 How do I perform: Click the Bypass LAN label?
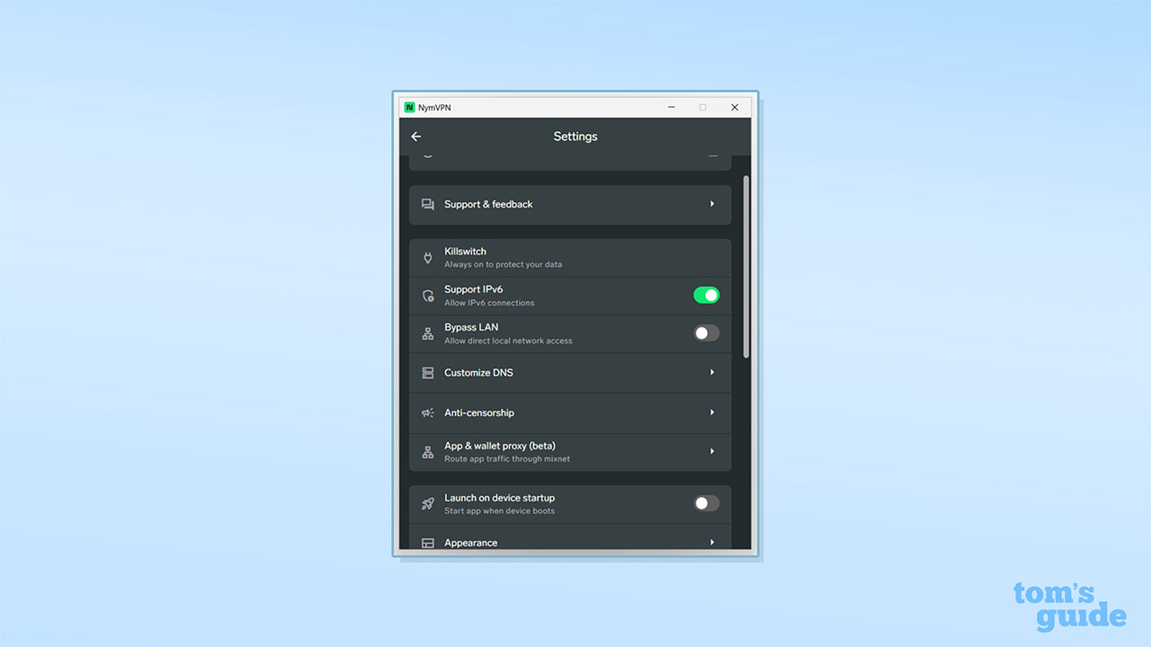coord(471,327)
